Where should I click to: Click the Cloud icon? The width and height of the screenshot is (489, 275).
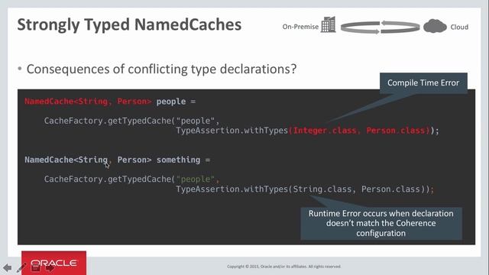click(x=435, y=26)
